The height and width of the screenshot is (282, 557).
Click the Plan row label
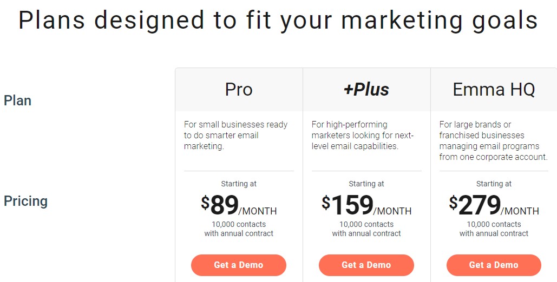click(x=18, y=100)
